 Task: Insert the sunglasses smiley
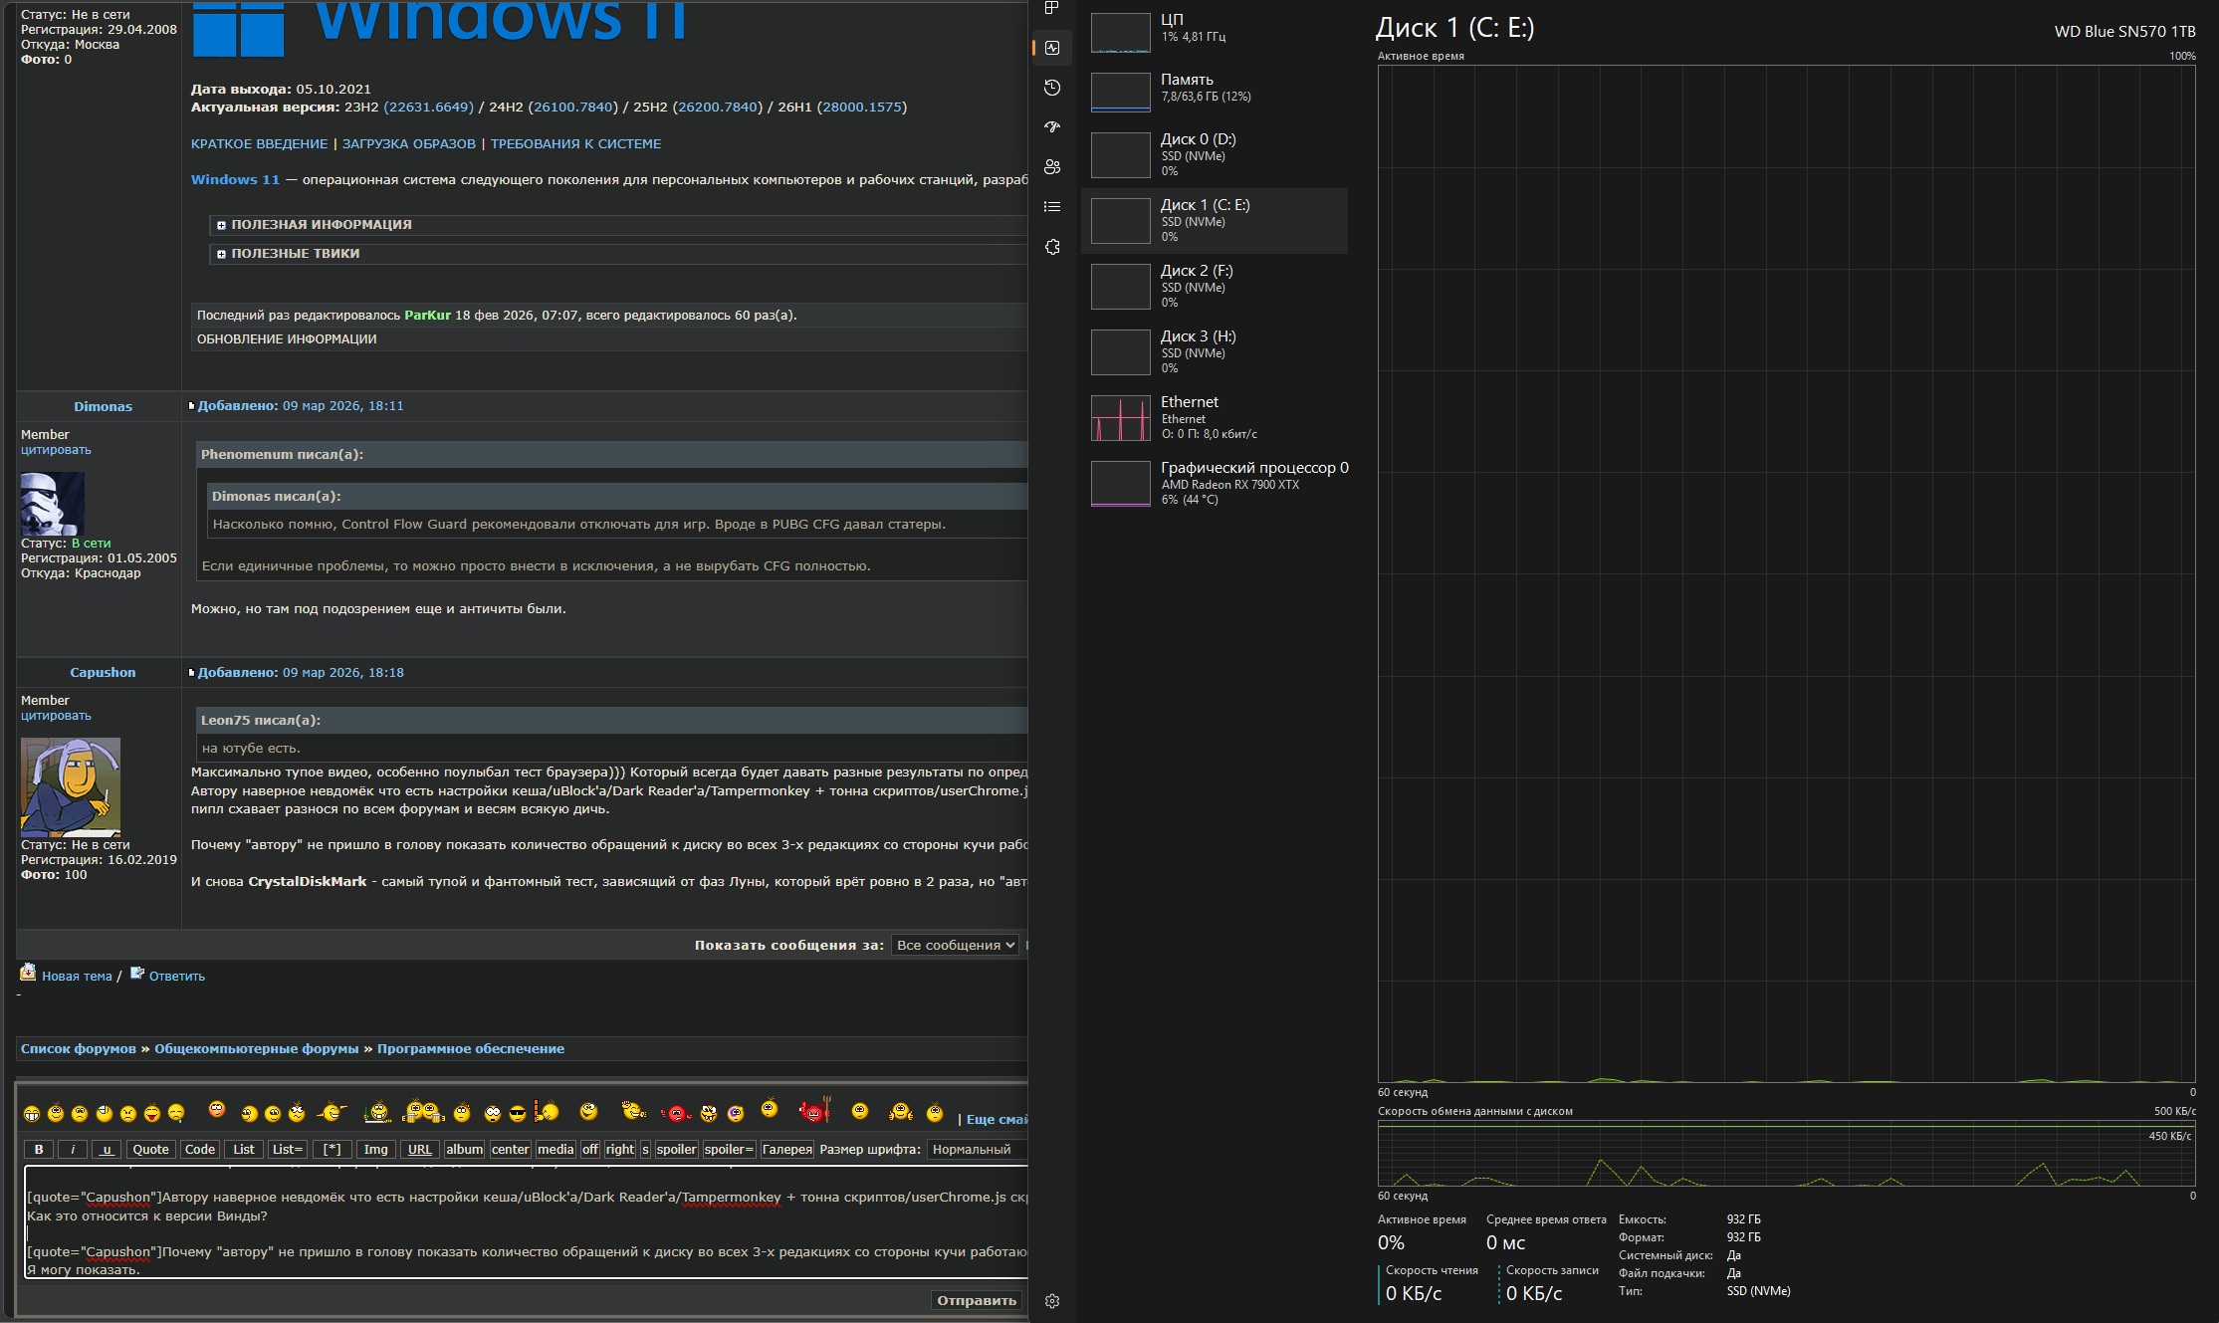point(517,1113)
